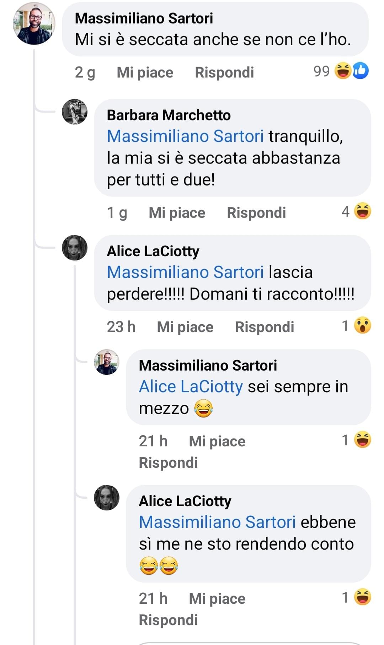The image size is (384, 645).
Task: Open Massimiliano Sartori mention in Barbara's reply
Action: coord(185,136)
